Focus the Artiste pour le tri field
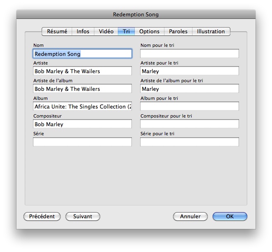The image size is (272, 252). 190,72
